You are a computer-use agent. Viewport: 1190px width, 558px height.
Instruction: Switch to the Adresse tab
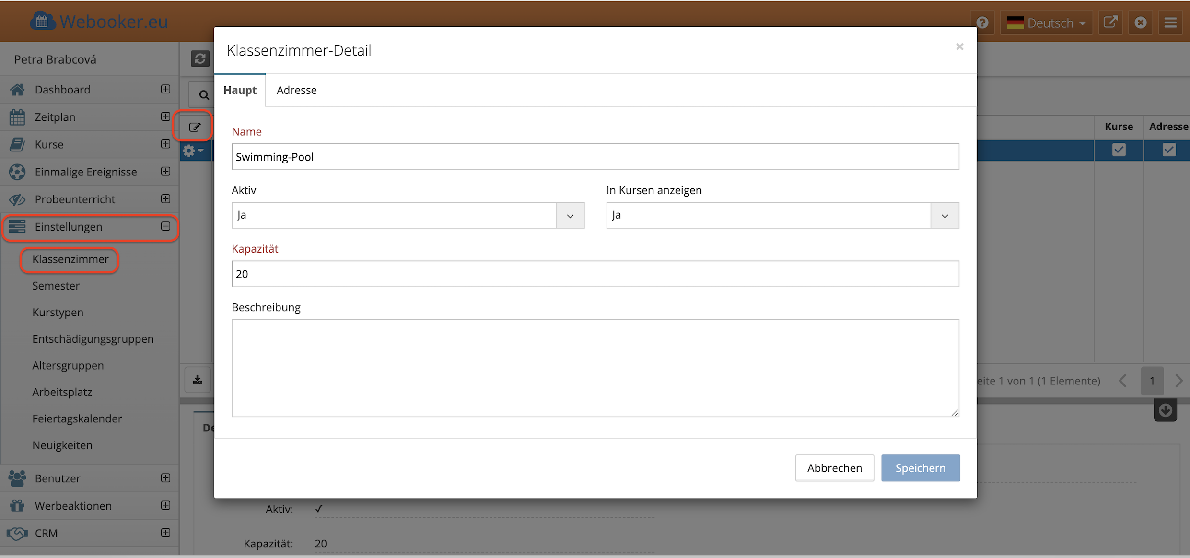(x=296, y=90)
